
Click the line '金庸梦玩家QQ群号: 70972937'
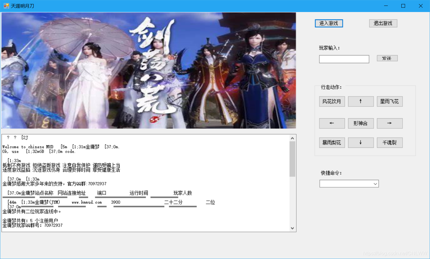[32, 225]
